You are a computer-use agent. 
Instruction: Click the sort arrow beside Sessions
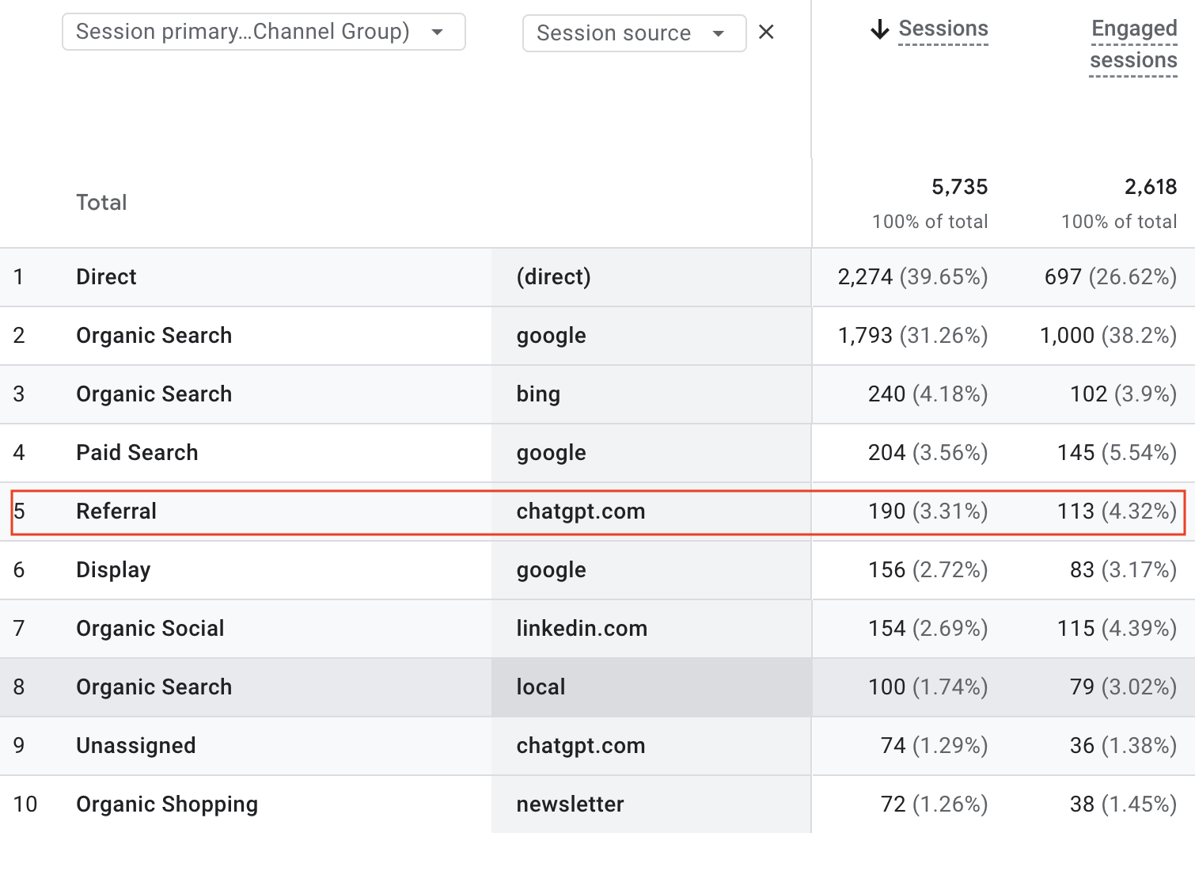tap(880, 29)
